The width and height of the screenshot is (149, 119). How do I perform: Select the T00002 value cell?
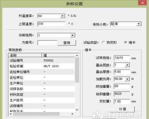pyautogui.click(x=48, y=61)
